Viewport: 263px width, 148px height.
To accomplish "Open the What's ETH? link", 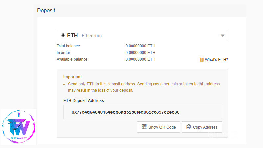I will point(216,60).
